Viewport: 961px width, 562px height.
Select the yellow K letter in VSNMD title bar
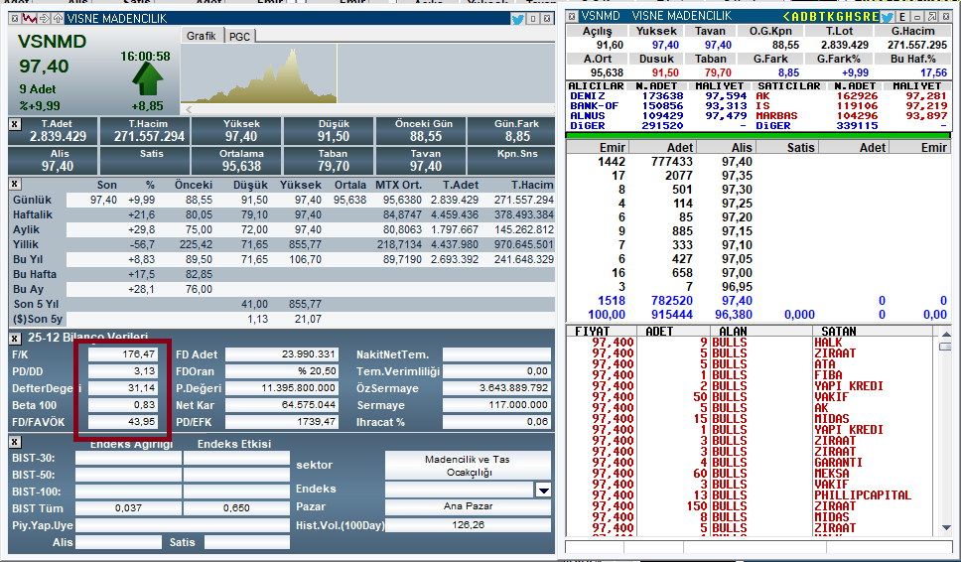[831, 17]
